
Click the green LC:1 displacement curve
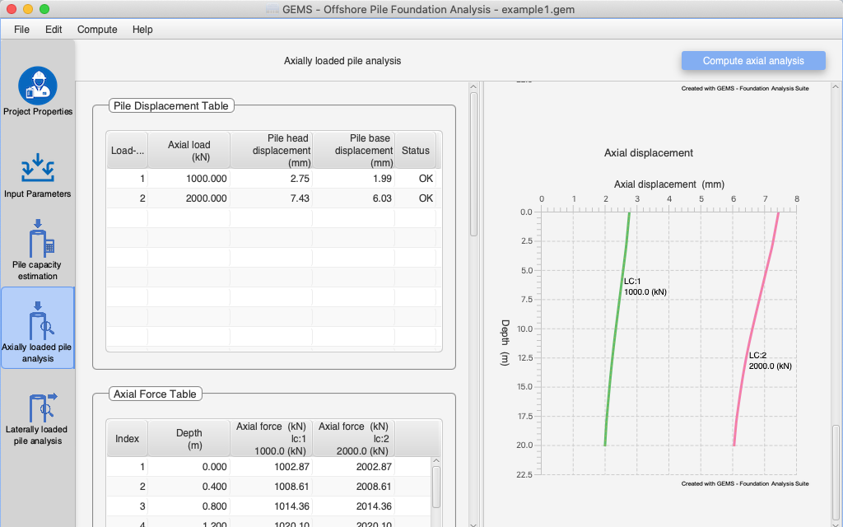coord(617,329)
